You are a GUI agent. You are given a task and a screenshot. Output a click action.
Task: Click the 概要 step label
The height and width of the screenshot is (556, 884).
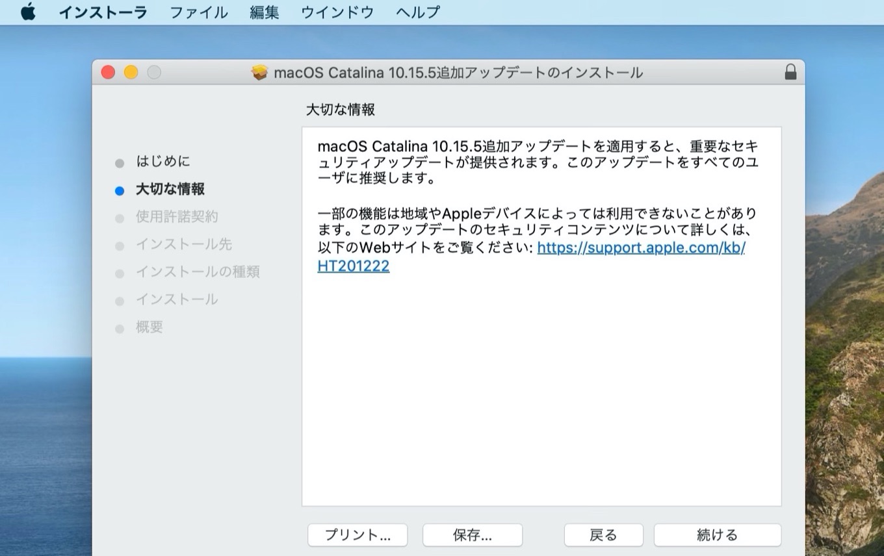[x=149, y=327]
